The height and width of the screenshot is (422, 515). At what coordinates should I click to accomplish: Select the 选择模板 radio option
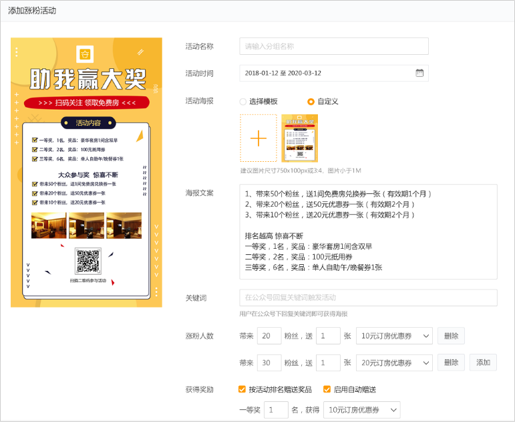(x=243, y=102)
